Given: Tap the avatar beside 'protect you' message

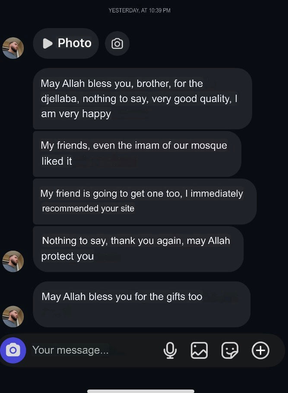Looking at the screenshot, I should [13, 261].
